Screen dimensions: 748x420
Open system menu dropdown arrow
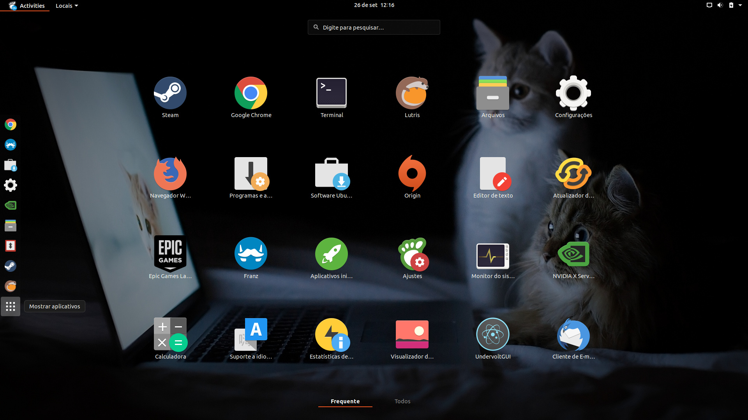[740, 5]
